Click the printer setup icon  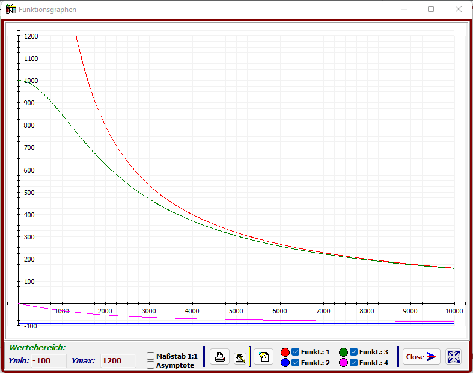240,357
